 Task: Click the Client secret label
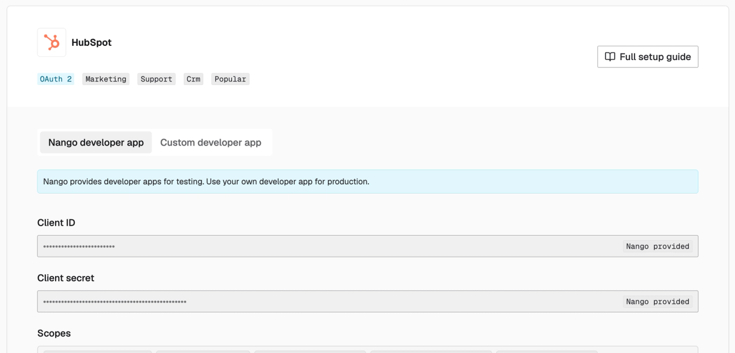tap(66, 278)
